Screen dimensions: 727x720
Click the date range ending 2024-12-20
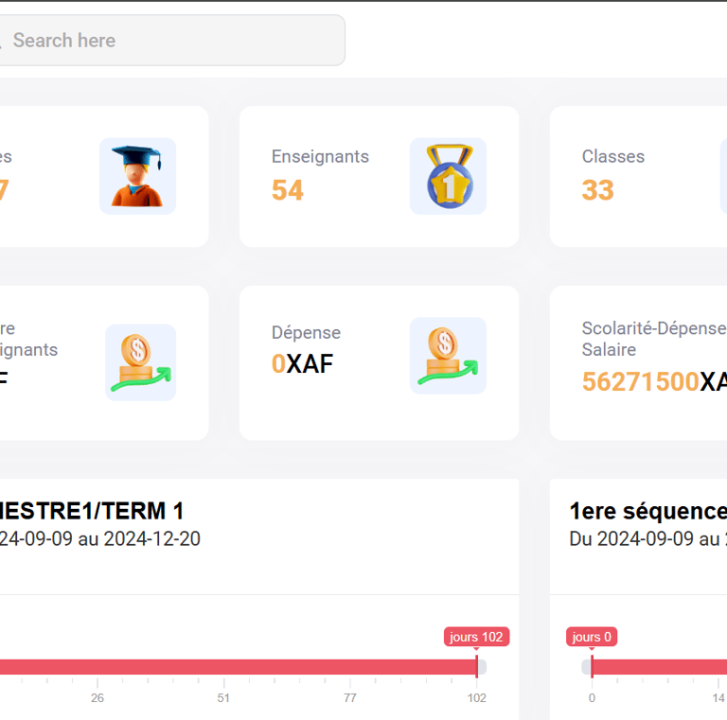pyautogui.click(x=99, y=539)
